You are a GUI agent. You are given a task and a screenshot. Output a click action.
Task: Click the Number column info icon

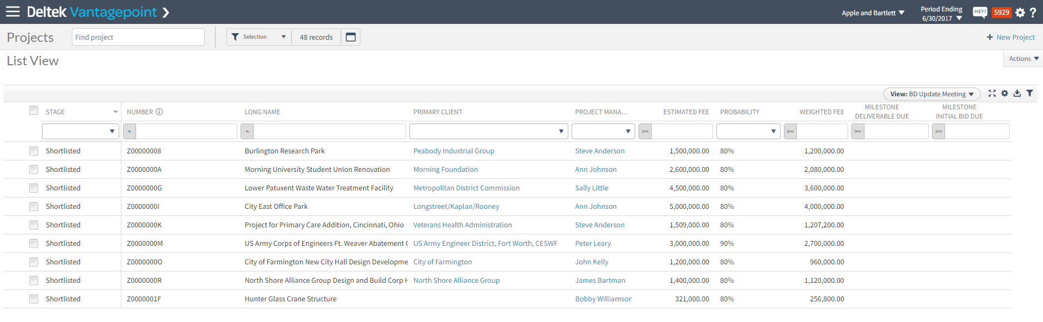coord(159,112)
